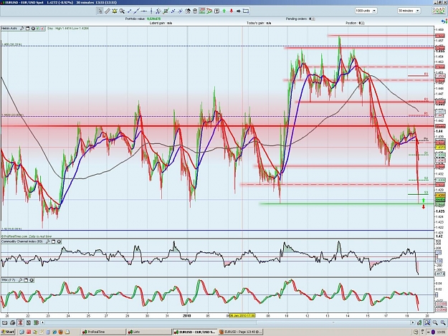
Task: Open Commodity Channel Index settings wrench
Action: [48, 242]
